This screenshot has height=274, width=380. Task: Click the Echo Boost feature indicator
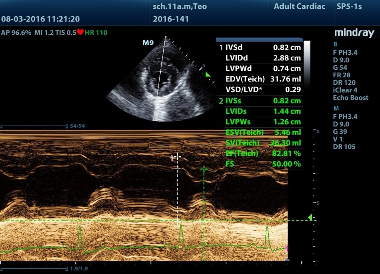[350, 98]
